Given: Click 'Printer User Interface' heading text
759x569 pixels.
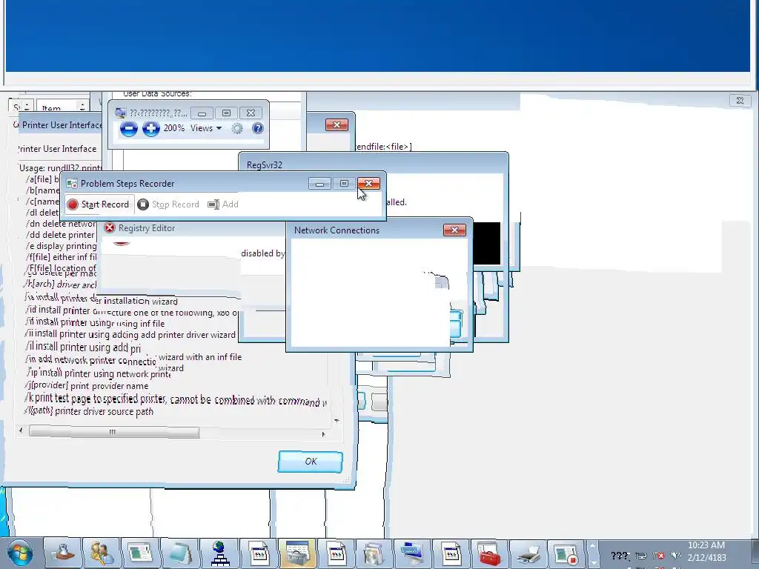Looking at the screenshot, I should point(58,149).
